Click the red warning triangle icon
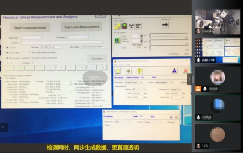243x153 pixels. click(185, 71)
